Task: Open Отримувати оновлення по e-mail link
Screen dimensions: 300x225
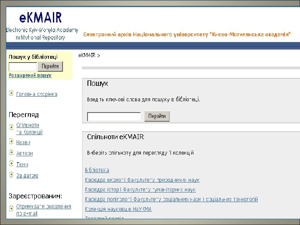Action: coord(44,210)
